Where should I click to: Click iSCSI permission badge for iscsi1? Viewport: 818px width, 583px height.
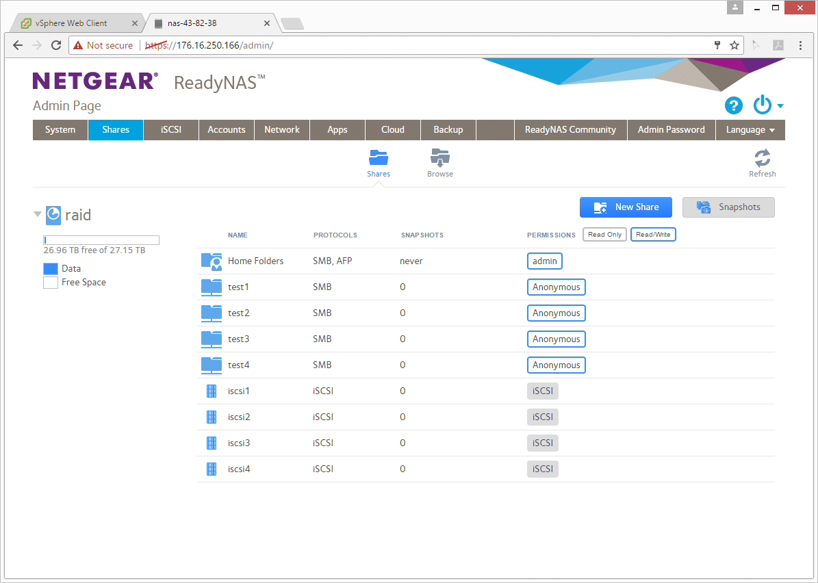[543, 391]
